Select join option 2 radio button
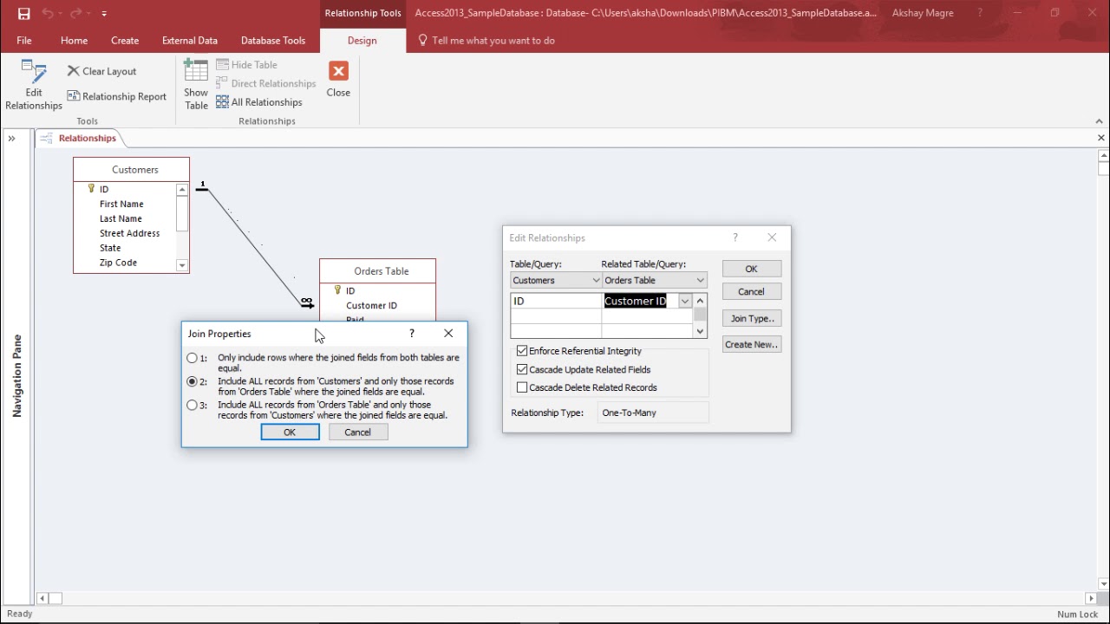This screenshot has width=1110, height=624. [193, 381]
